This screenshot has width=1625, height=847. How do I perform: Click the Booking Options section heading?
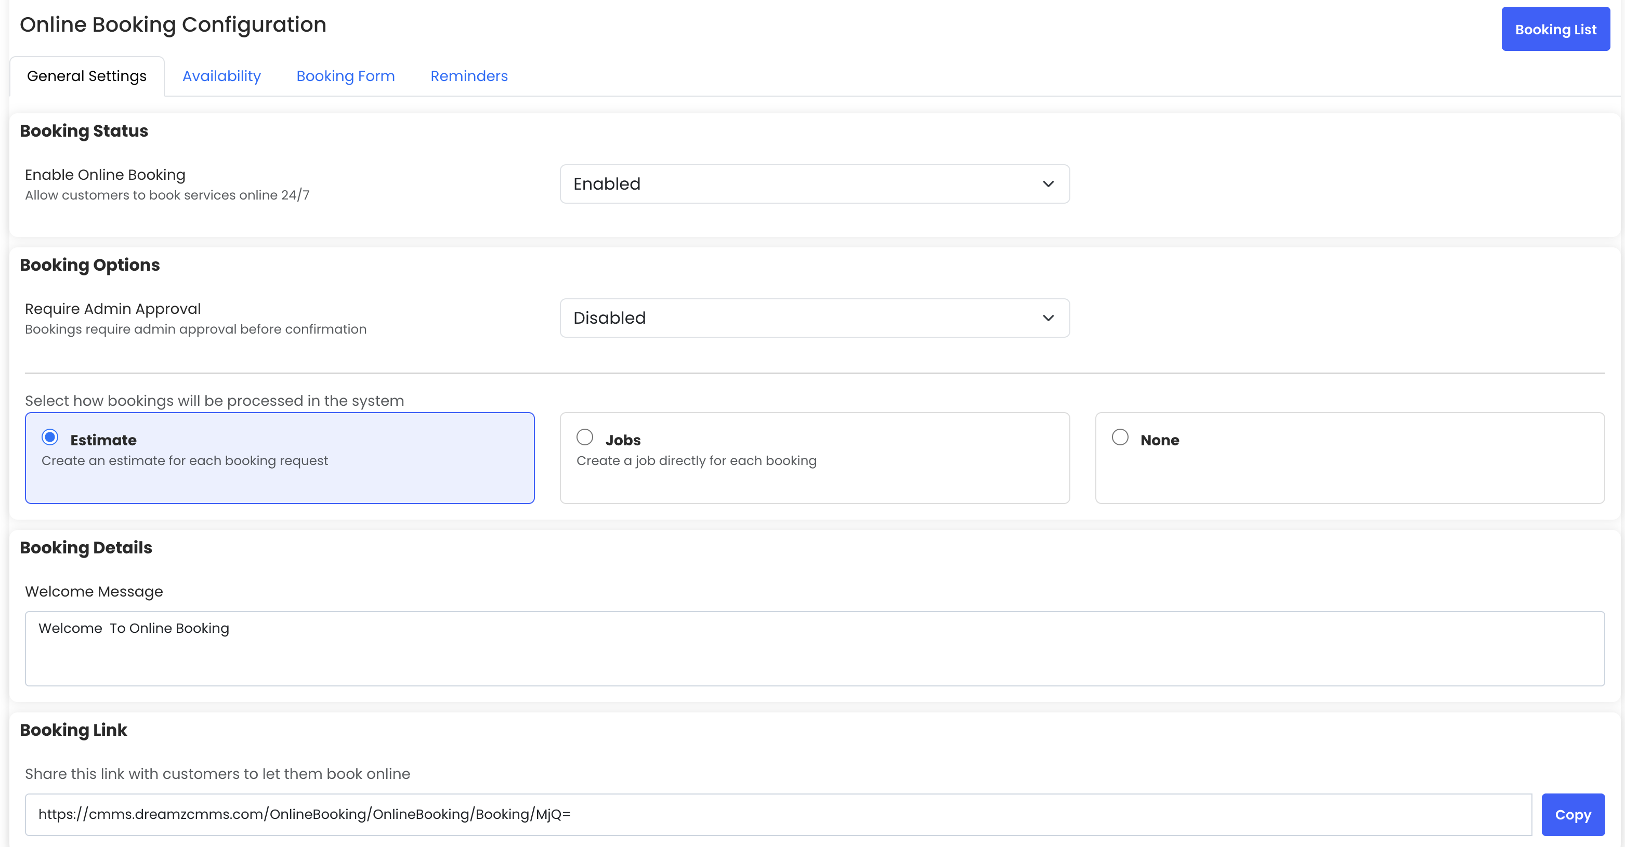pyautogui.click(x=89, y=265)
